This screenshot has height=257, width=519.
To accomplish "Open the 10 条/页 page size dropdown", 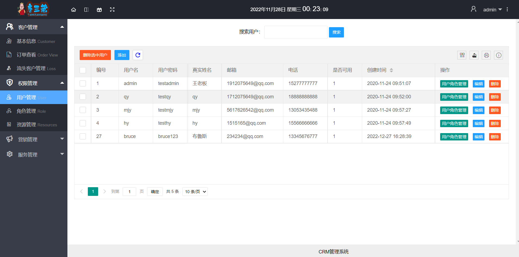I will pos(195,192).
